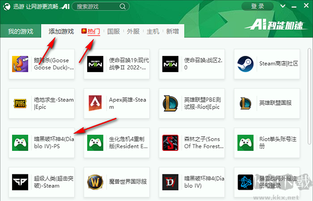
Task: Click the Riot拳头账号注册 gamepad icon
Action: click(245, 143)
